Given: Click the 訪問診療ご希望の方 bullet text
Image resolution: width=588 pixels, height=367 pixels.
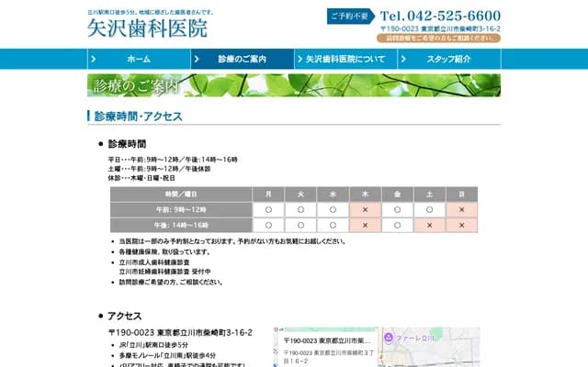Looking at the screenshot, I should [171, 282].
